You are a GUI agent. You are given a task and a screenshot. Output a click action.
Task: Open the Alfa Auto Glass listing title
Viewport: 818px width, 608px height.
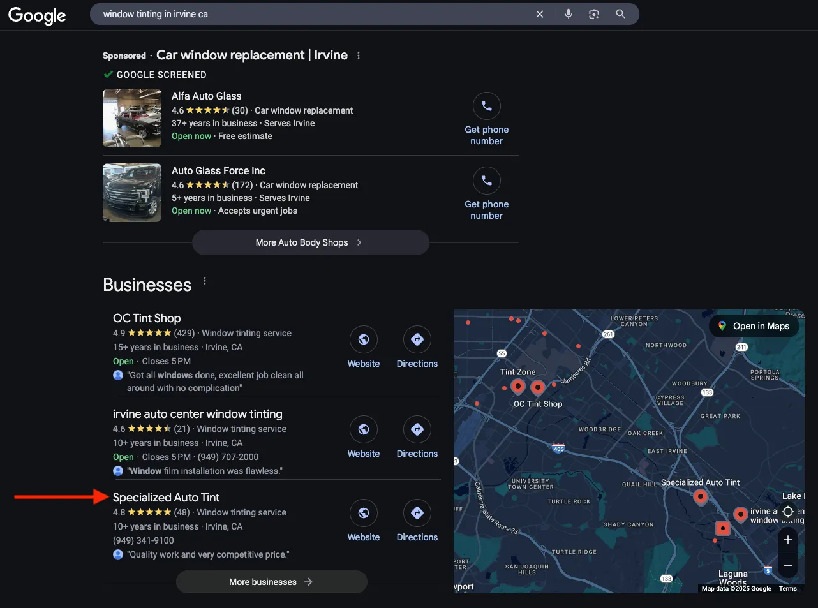click(x=207, y=96)
